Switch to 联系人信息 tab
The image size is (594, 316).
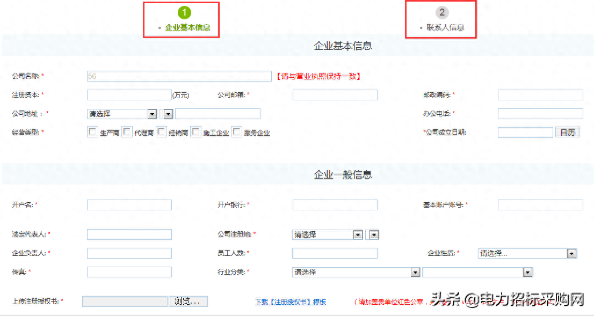point(445,27)
